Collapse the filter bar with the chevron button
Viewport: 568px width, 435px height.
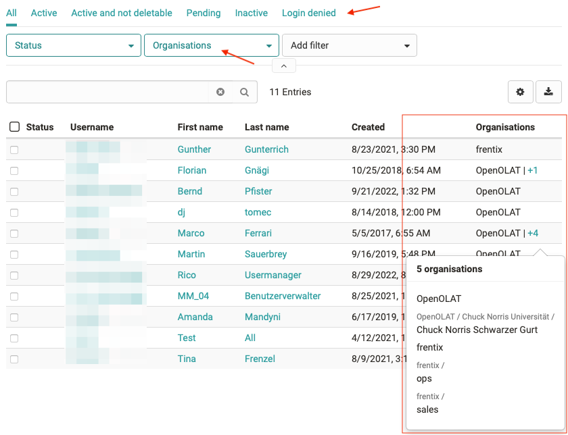(283, 65)
